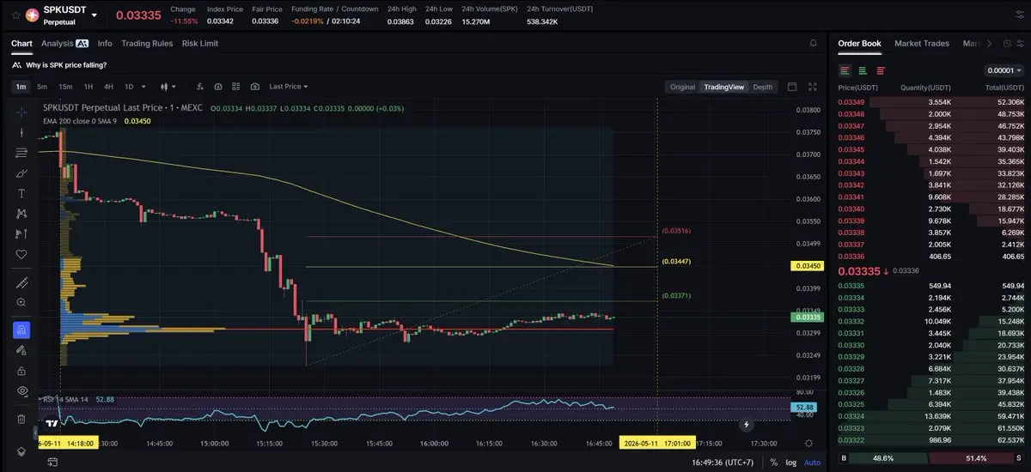Open the Fibonacci retracement lines tool
1031x472 pixels.
pyautogui.click(x=21, y=152)
